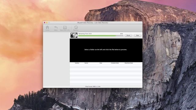
Task: Click the Remaining Time label
Action: pyautogui.click(x=85, y=34)
